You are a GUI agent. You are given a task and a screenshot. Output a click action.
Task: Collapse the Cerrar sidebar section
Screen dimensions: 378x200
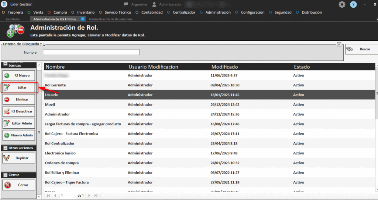click(x=5, y=175)
